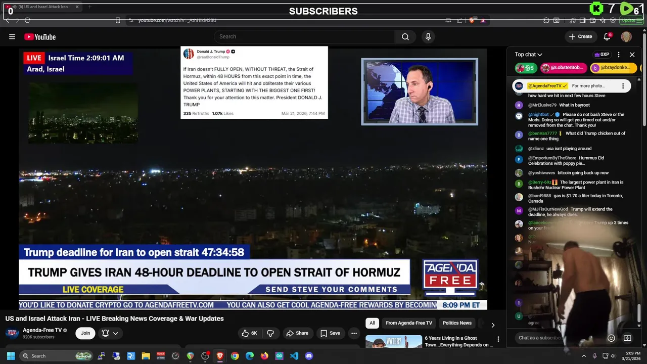Click the live chat scrollbar

(639, 312)
